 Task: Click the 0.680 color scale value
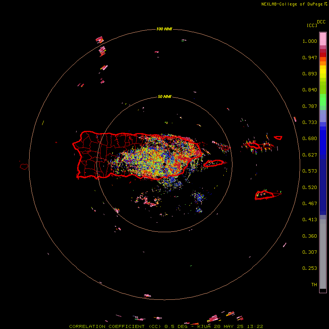(x=310, y=139)
